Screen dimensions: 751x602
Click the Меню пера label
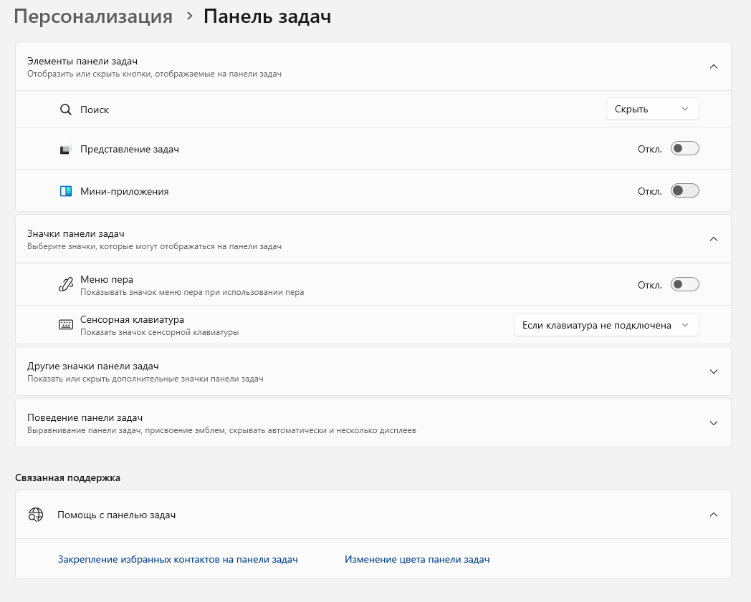coord(106,279)
